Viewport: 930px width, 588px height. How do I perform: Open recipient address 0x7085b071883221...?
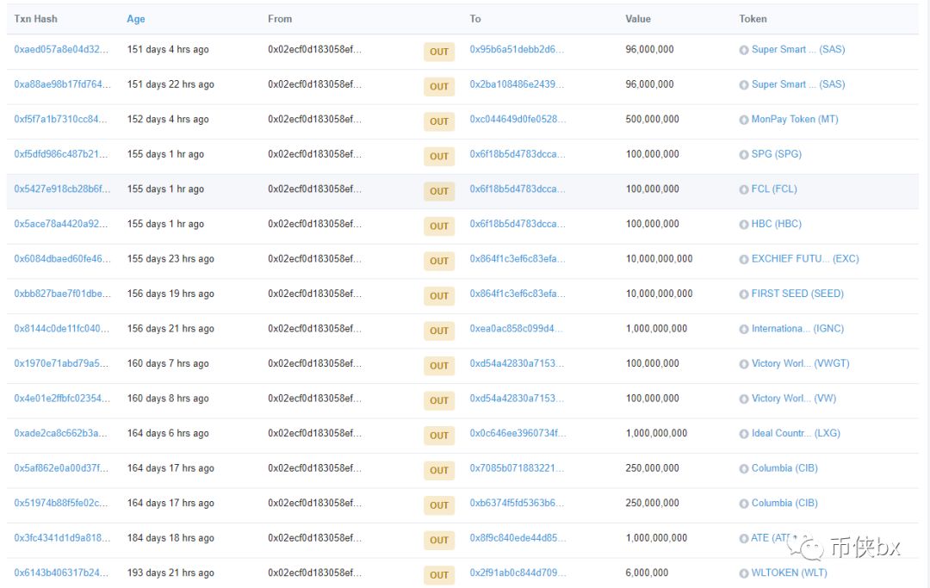point(517,469)
